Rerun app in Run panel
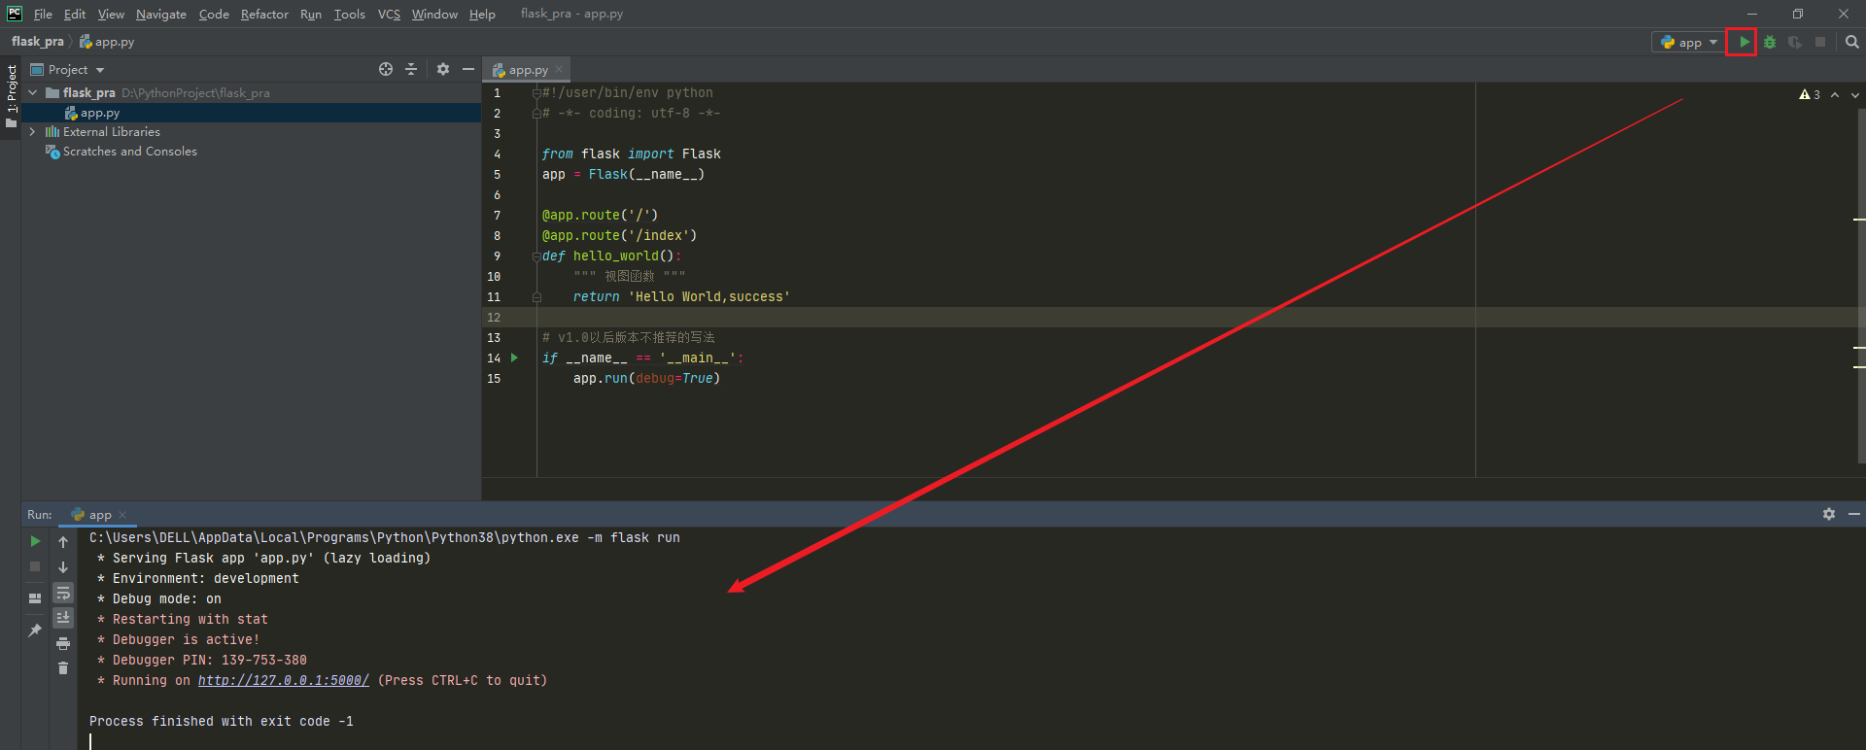1866x750 pixels. pos(35,541)
